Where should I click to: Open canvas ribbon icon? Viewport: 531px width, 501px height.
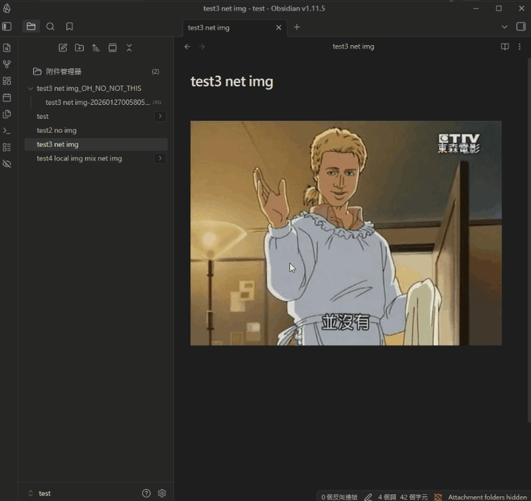7,81
